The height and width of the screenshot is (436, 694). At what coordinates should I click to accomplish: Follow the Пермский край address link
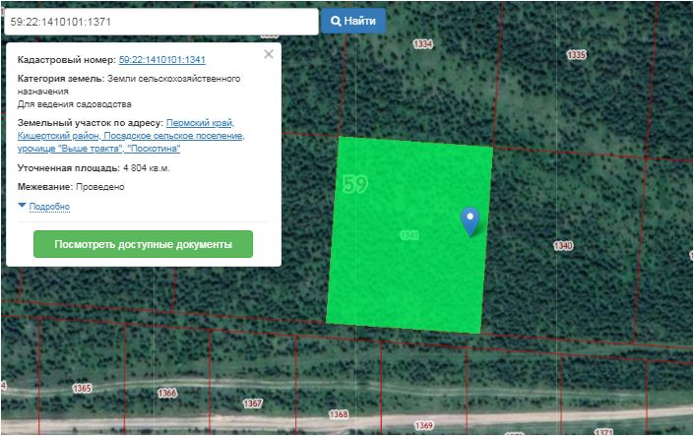click(x=200, y=122)
